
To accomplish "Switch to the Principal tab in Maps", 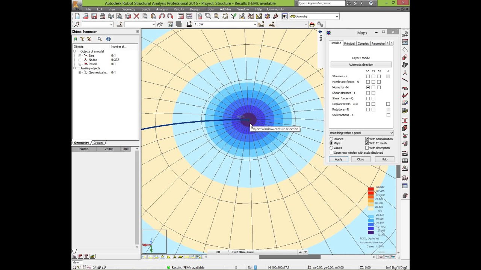I will [349, 43].
